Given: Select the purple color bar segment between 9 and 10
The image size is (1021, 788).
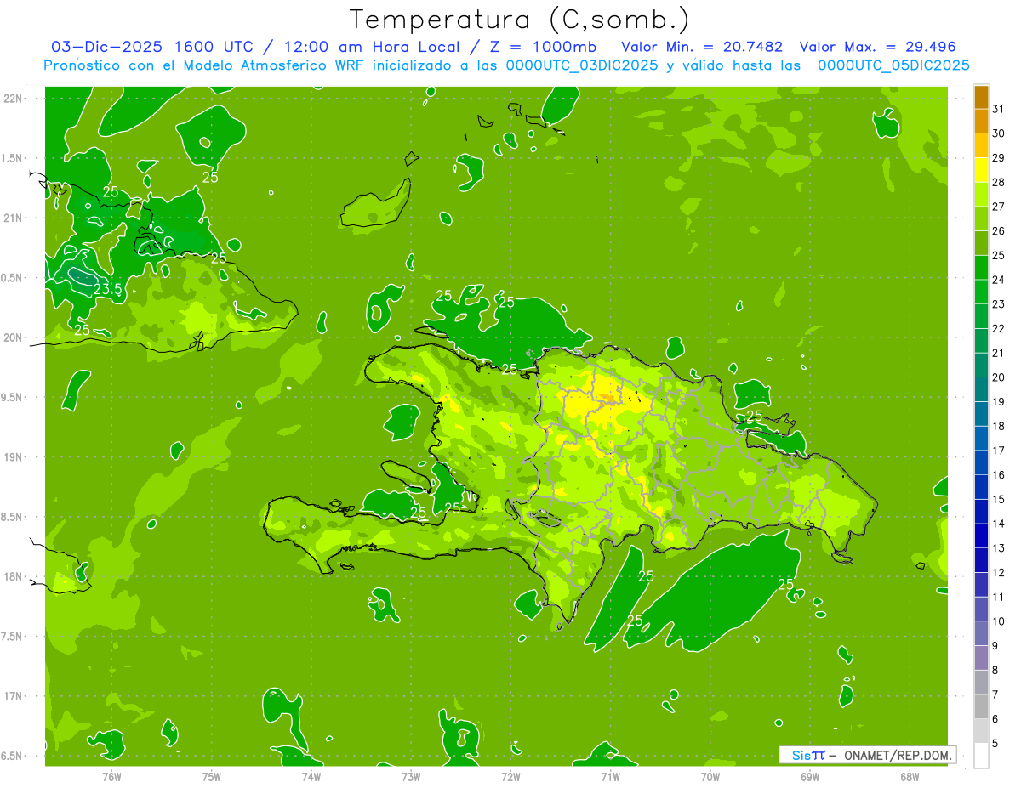Looking at the screenshot, I should coord(981,634).
